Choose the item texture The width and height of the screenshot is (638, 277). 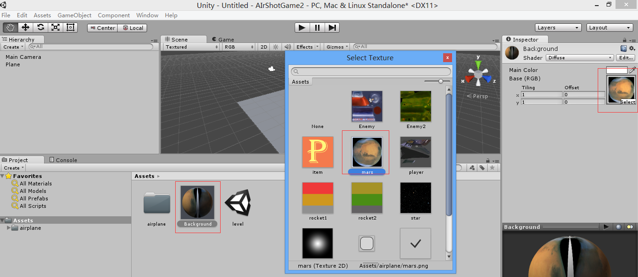pyautogui.click(x=318, y=156)
